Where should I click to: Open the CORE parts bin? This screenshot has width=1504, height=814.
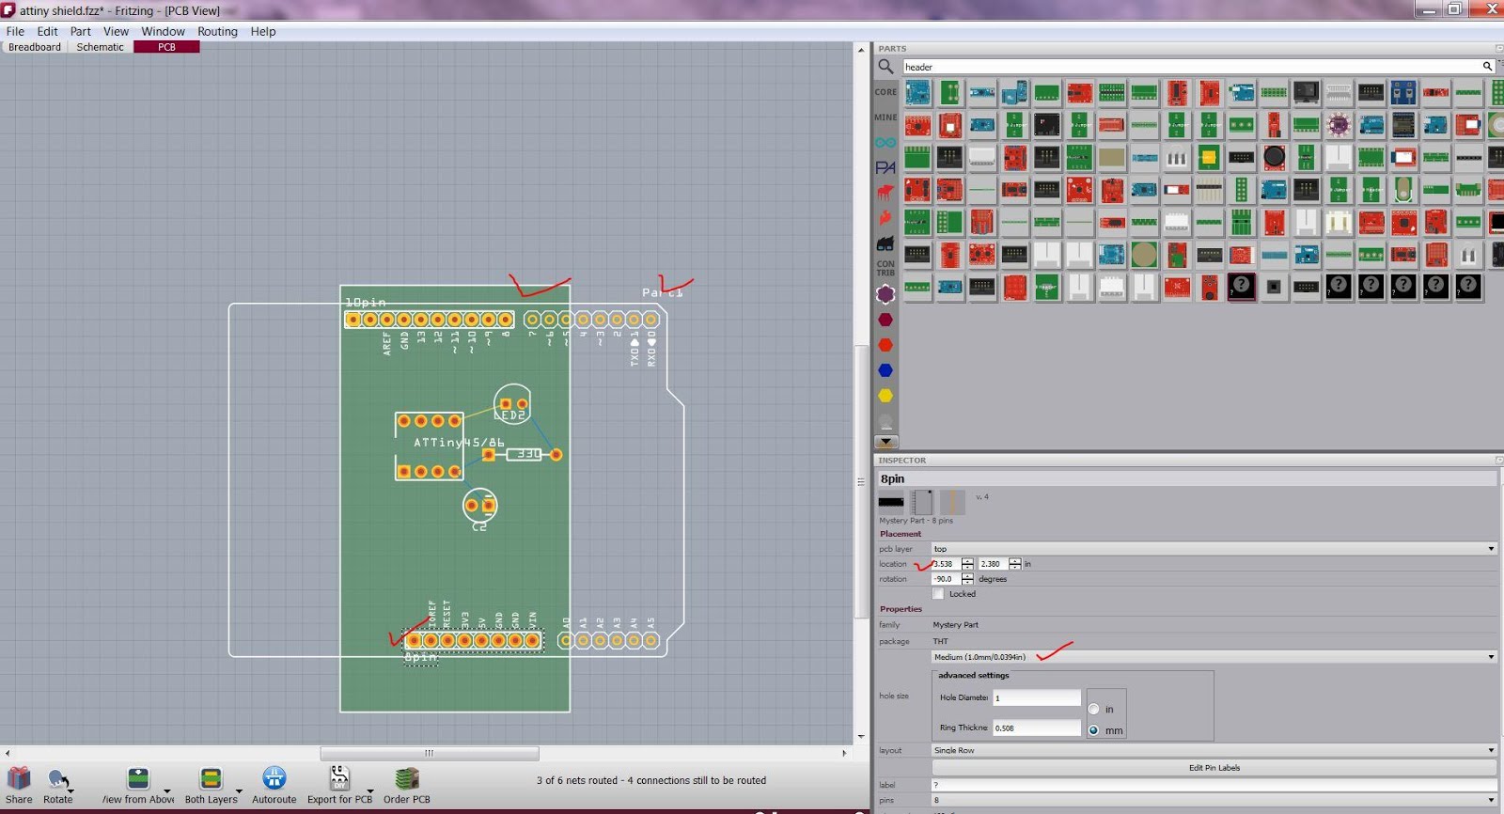click(x=885, y=92)
